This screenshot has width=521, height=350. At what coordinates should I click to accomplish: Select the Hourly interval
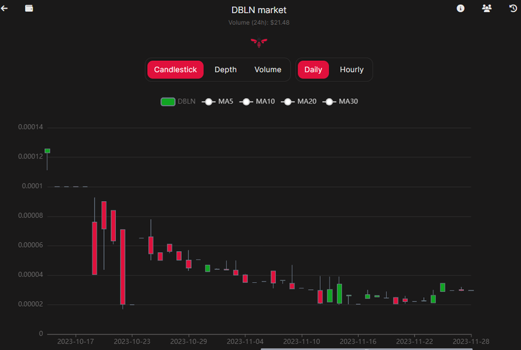pos(351,70)
